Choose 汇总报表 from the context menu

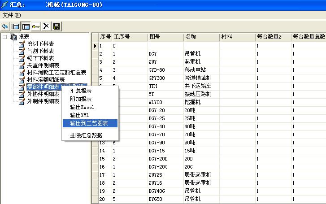pyautogui.click(x=81, y=91)
